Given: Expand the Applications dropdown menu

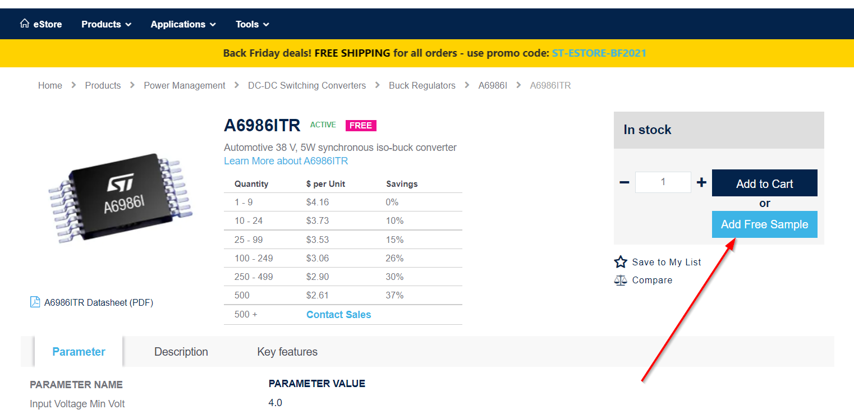Looking at the screenshot, I should tap(183, 24).
